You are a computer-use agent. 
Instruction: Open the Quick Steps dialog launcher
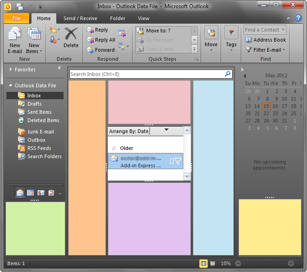point(196,59)
